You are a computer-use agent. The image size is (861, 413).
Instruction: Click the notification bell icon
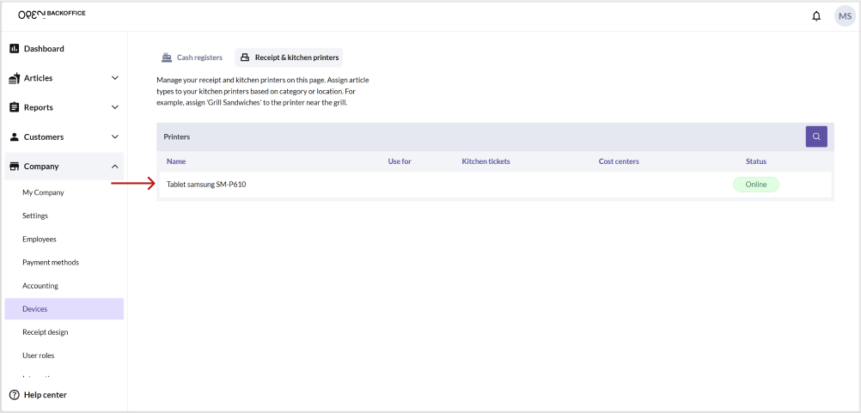point(816,15)
